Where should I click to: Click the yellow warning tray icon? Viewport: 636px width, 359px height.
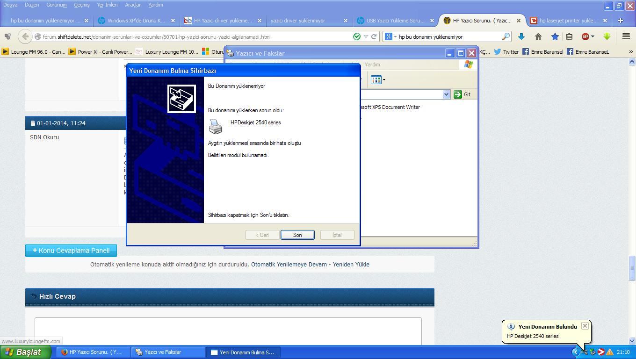tap(610, 352)
